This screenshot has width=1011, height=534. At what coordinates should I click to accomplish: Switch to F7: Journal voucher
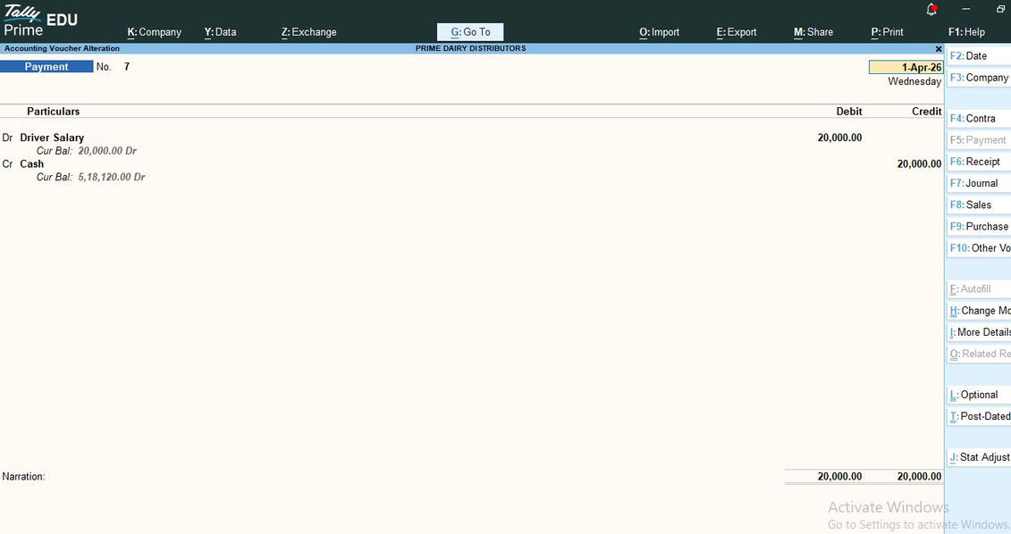coord(979,183)
